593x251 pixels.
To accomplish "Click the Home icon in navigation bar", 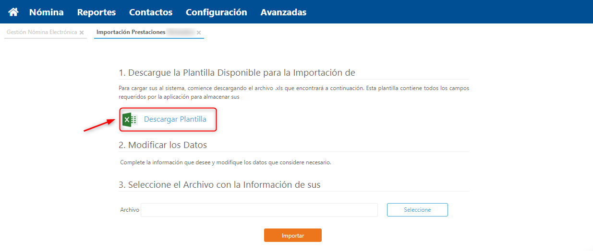I will click(13, 12).
